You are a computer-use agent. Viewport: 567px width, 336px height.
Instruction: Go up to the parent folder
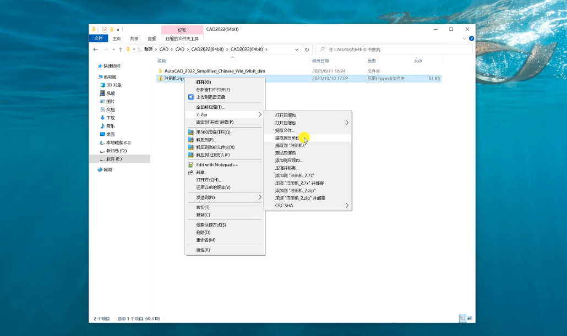point(120,49)
